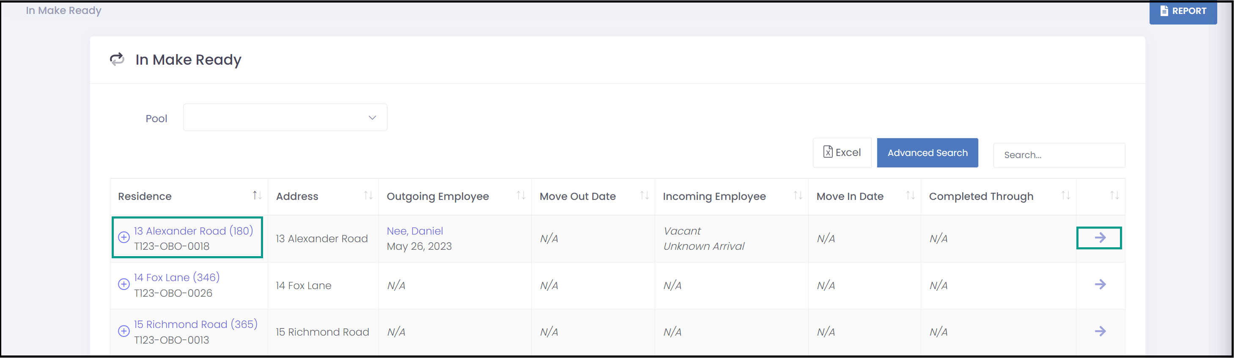Click arrow icon for 15 Richmond Road row

1100,331
